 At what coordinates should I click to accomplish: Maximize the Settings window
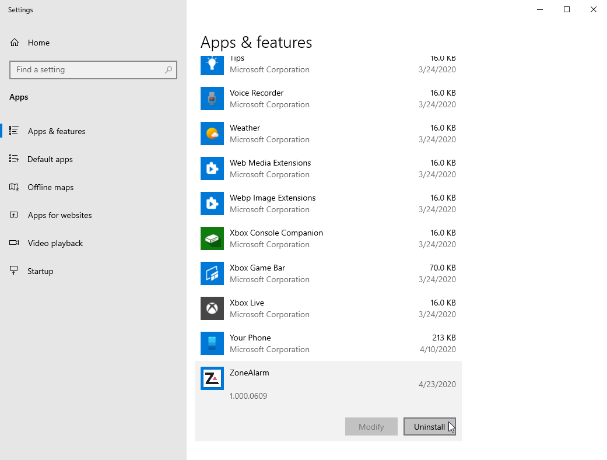(567, 9)
